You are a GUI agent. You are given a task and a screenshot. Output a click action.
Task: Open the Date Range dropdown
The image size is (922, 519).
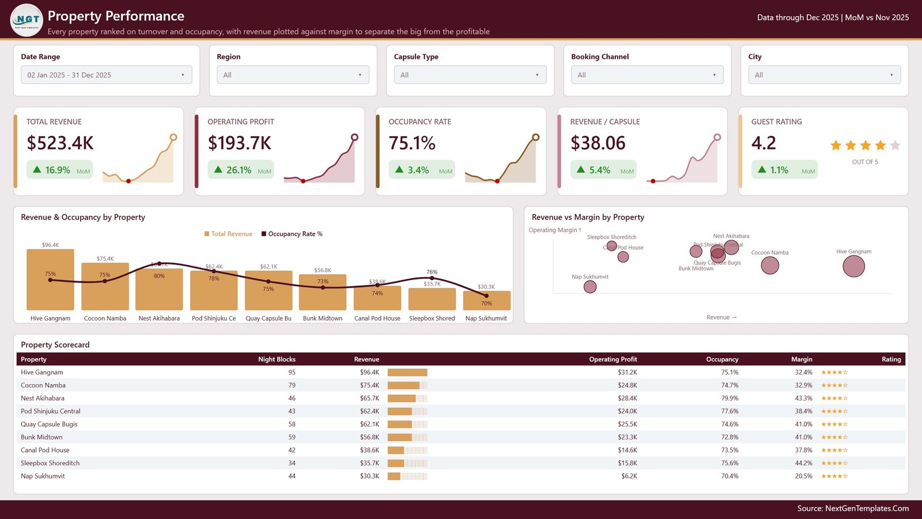[x=107, y=75]
